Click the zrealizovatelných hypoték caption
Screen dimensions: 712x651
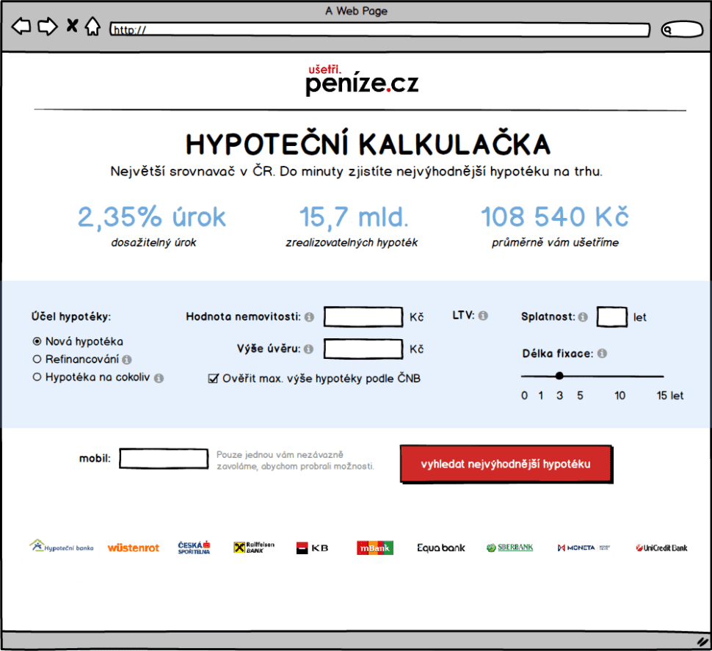click(x=352, y=242)
